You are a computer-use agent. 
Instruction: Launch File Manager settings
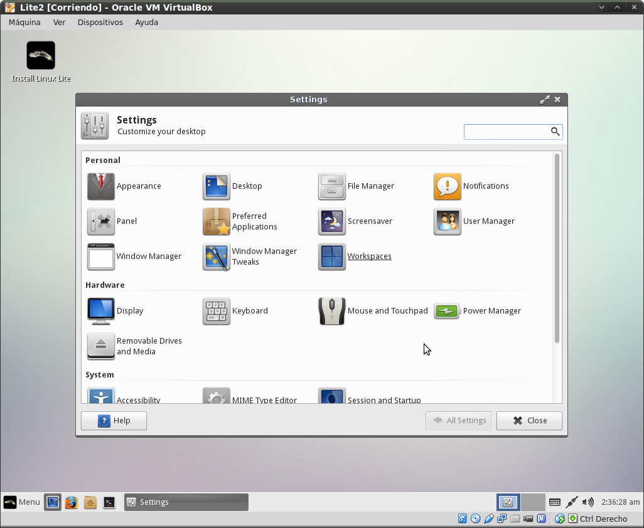(x=332, y=186)
